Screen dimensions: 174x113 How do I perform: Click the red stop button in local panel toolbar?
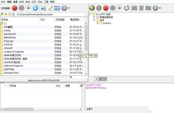pos(14,8)
